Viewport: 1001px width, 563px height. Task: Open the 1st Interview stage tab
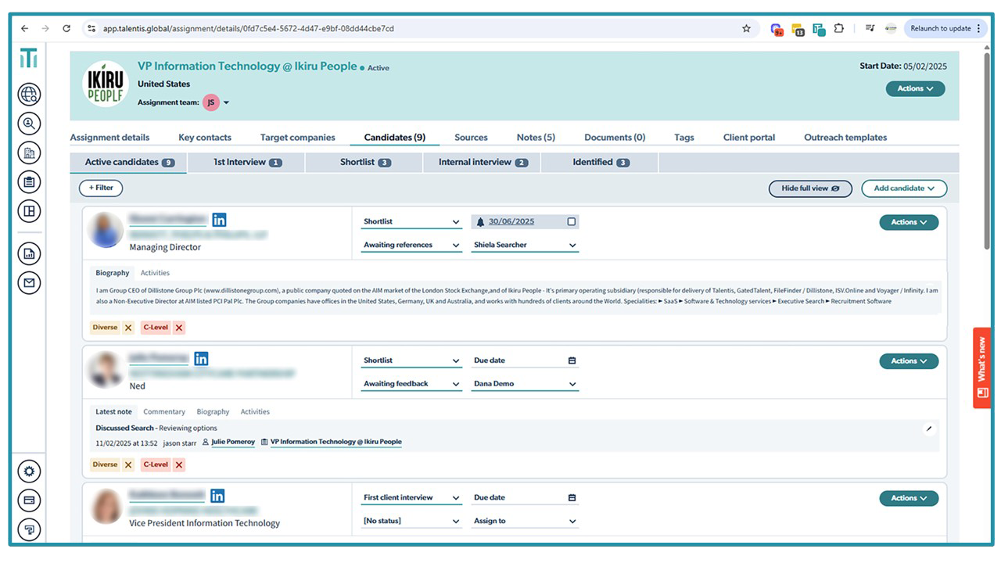247,163
